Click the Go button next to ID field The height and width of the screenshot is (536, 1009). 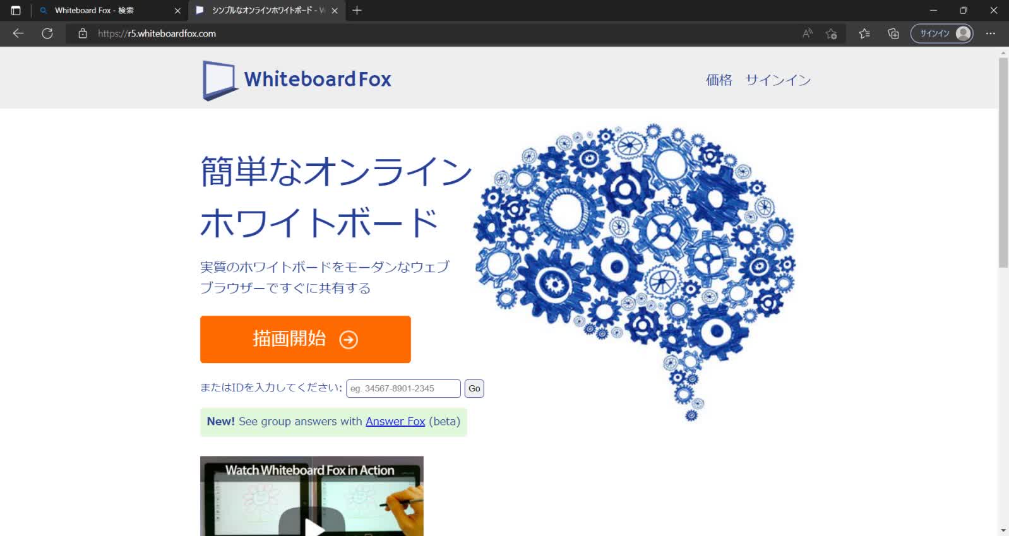pos(474,388)
